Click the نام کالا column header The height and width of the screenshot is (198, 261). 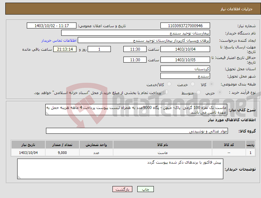click(162, 145)
